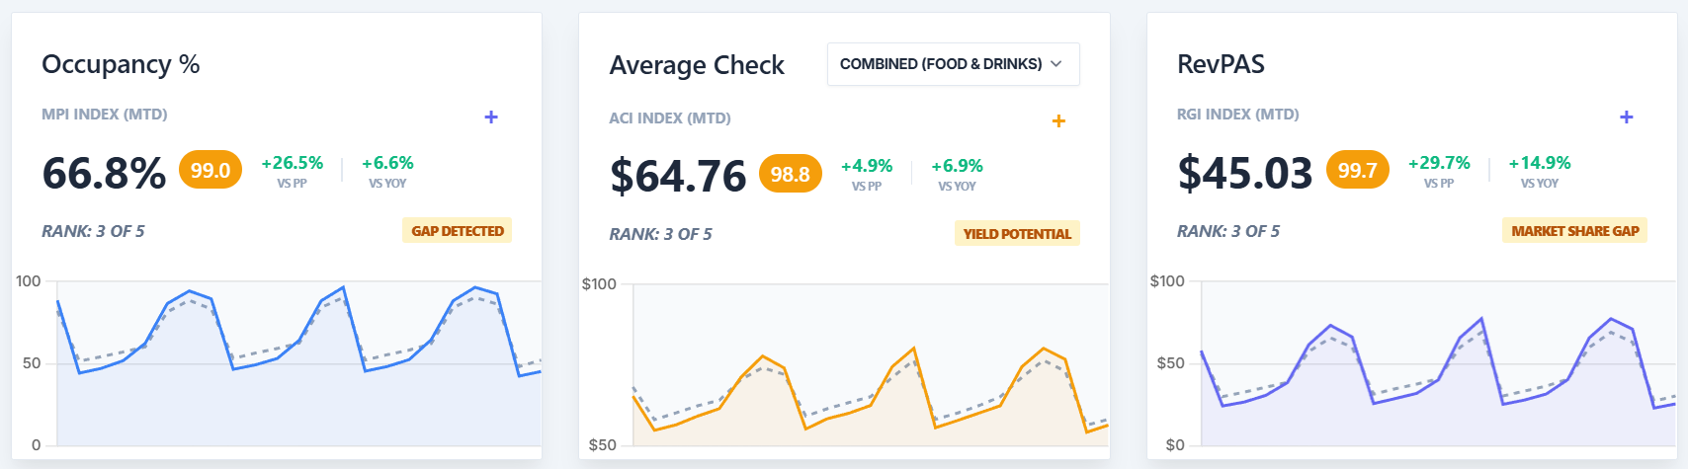Click the $64.76 average check value

(x=678, y=176)
